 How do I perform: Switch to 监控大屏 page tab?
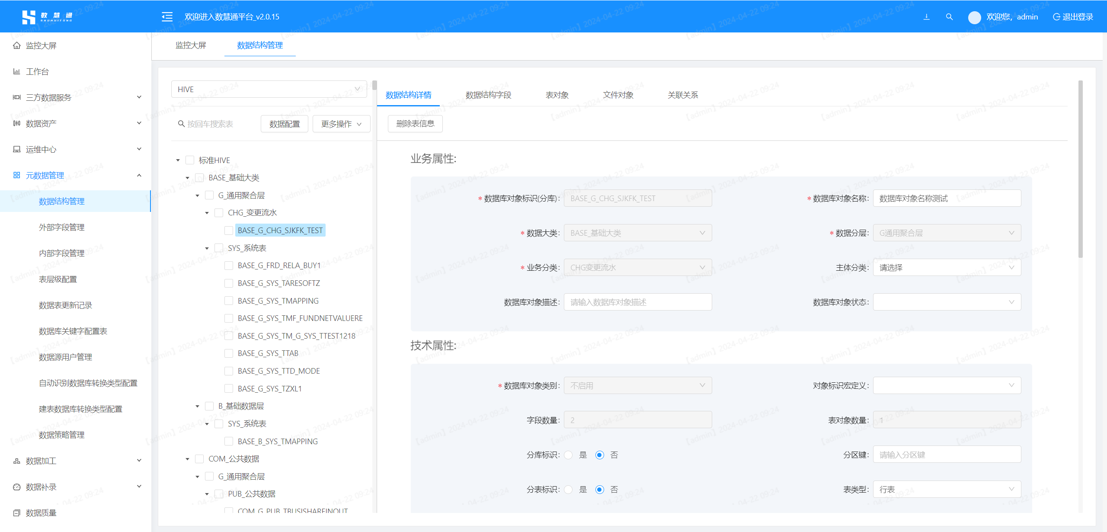[191, 45]
